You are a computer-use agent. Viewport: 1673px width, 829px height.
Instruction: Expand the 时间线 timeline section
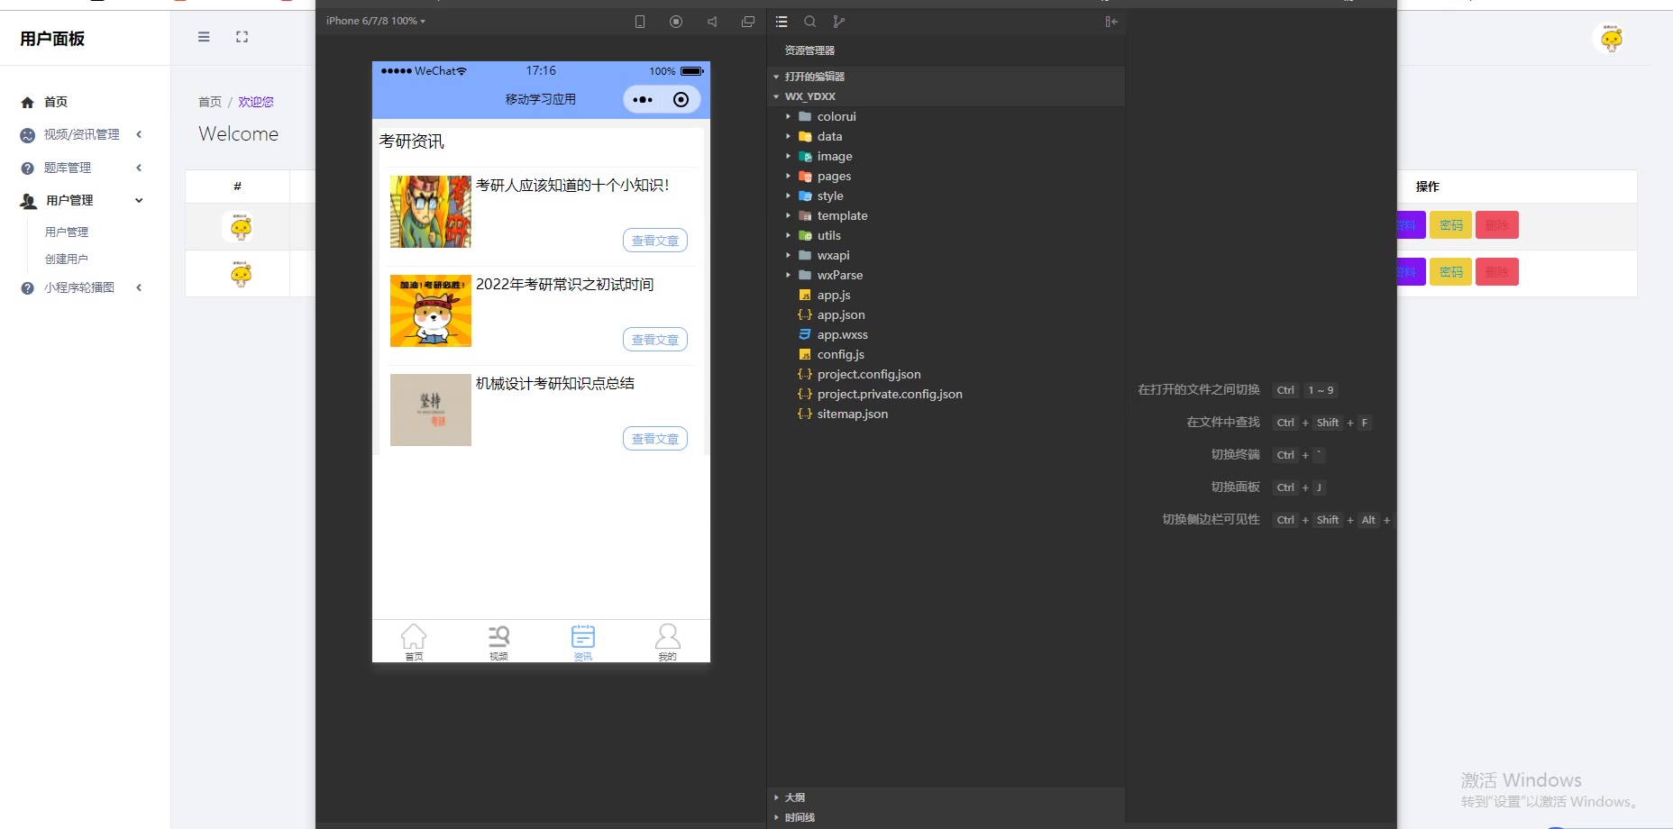tap(946, 817)
